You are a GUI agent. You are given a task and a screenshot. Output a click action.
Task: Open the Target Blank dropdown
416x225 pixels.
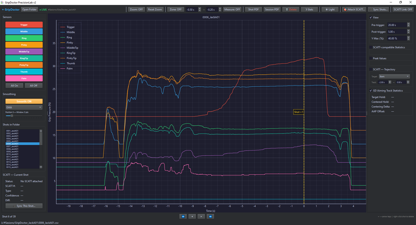pos(394,77)
